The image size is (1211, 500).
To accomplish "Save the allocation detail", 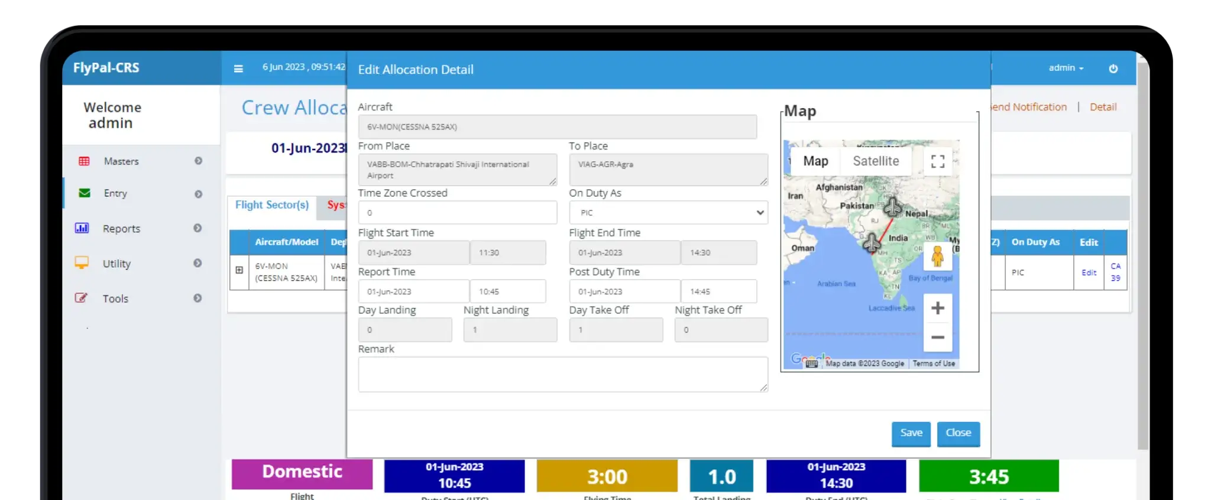I will (911, 433).
